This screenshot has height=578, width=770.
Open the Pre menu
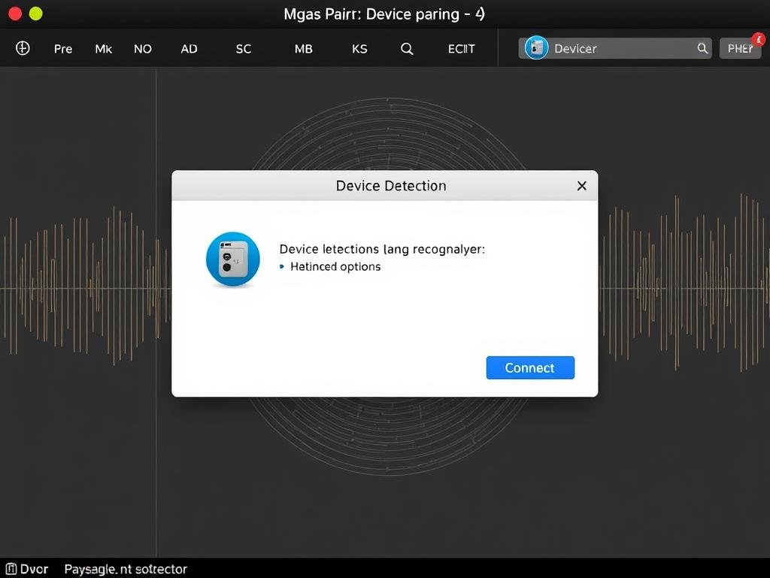tap(63, 49)
